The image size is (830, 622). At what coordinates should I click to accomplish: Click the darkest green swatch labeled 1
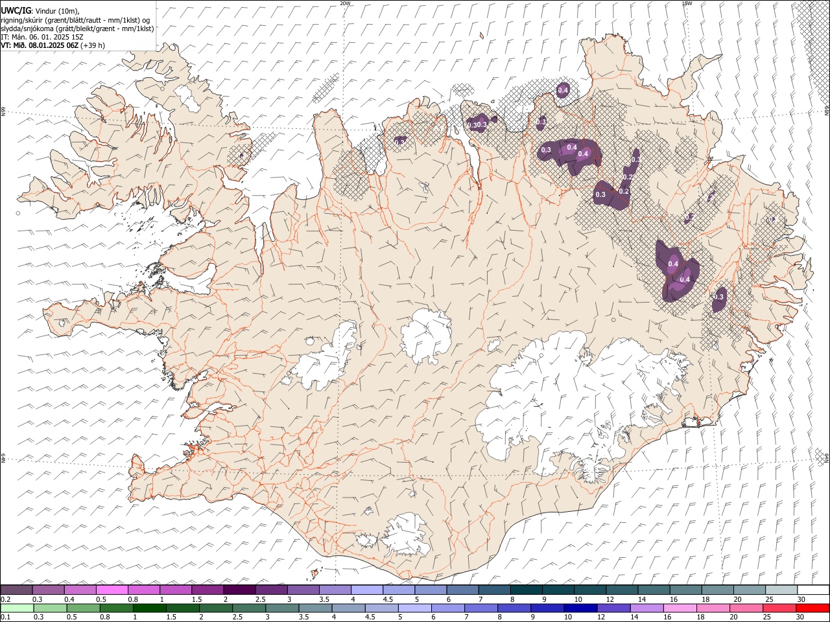[149, 608]
